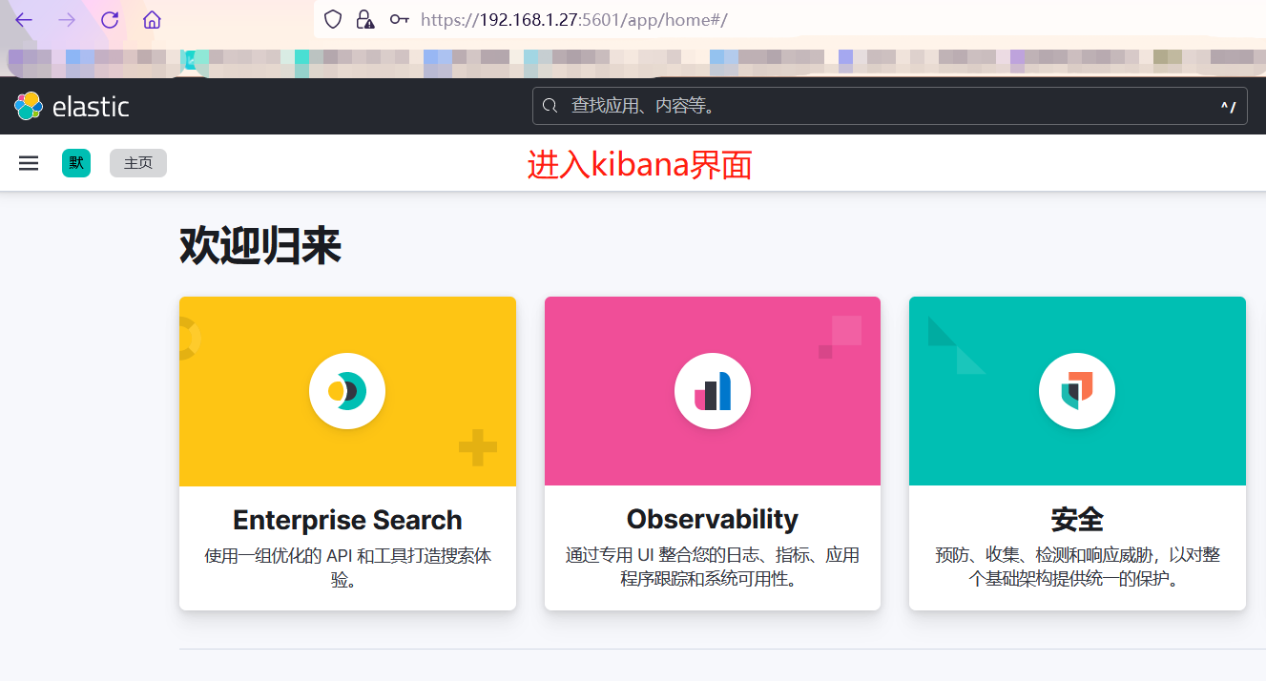Click the padlock site security icon

coord(364,19)
